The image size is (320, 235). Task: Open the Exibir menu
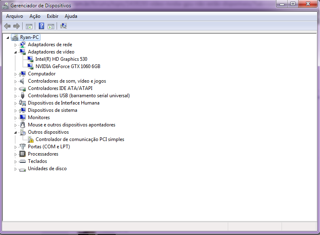(x=53, y=16)
